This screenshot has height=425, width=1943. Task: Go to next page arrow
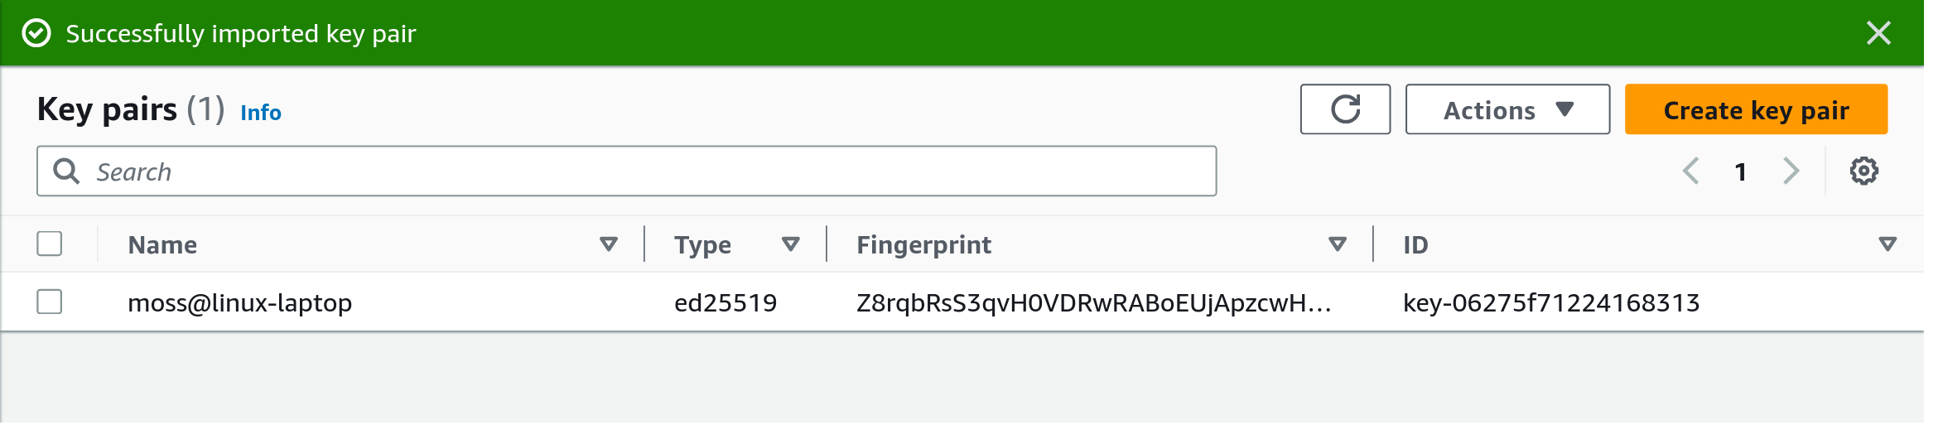click(1791, 171)
